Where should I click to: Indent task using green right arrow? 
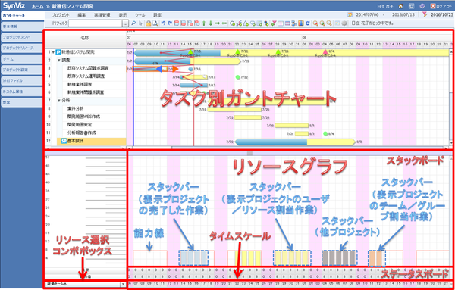coord(218,23)
